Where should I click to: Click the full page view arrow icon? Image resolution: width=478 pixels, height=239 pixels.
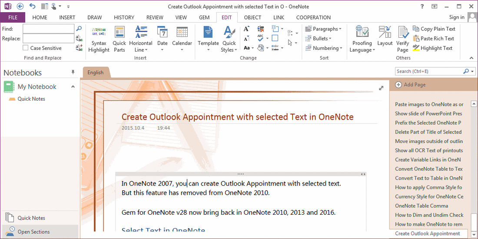[x=381, y=88]
